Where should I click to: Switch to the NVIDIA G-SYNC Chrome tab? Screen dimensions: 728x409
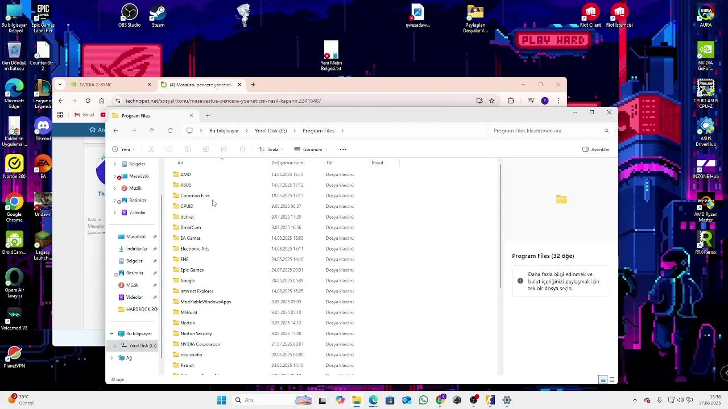(111, 85)
